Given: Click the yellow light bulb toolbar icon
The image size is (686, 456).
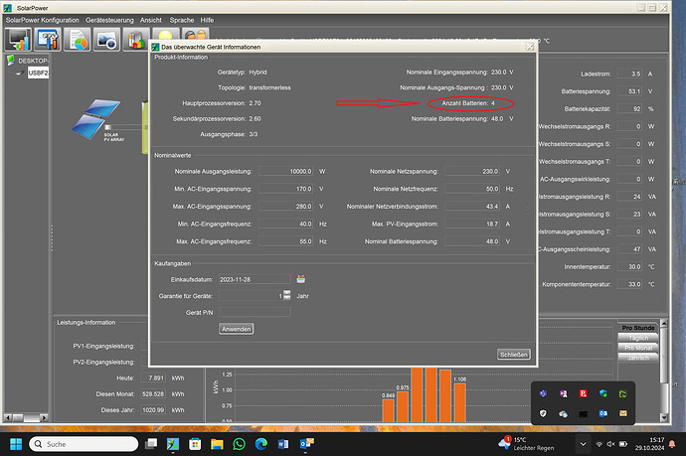Looking at the screenshot, I should coord(165,35).
